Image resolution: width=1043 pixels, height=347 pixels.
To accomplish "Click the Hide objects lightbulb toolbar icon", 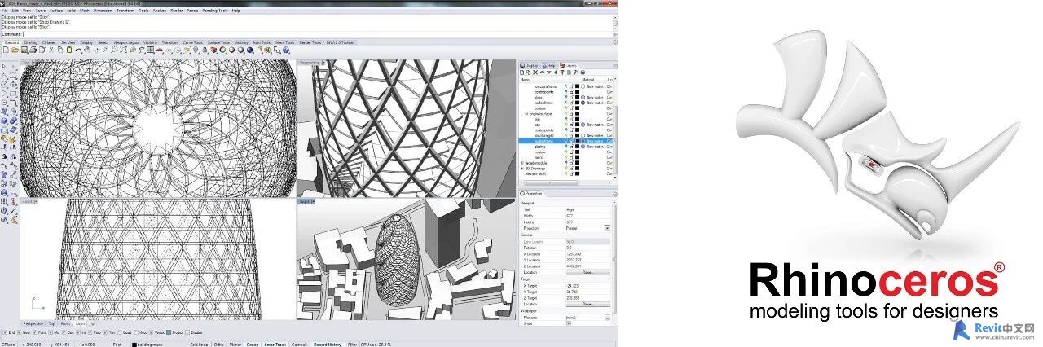I will click(196, 50).
